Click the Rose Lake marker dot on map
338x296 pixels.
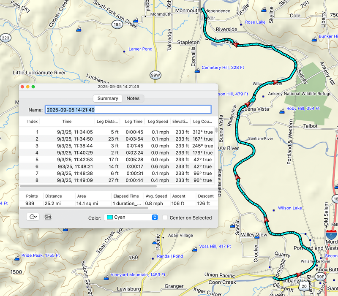point(241,24)
